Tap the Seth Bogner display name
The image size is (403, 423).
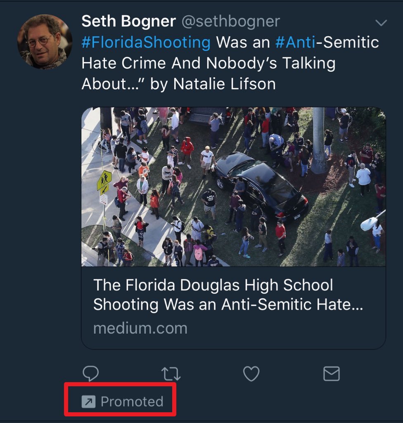pos(128,21)
